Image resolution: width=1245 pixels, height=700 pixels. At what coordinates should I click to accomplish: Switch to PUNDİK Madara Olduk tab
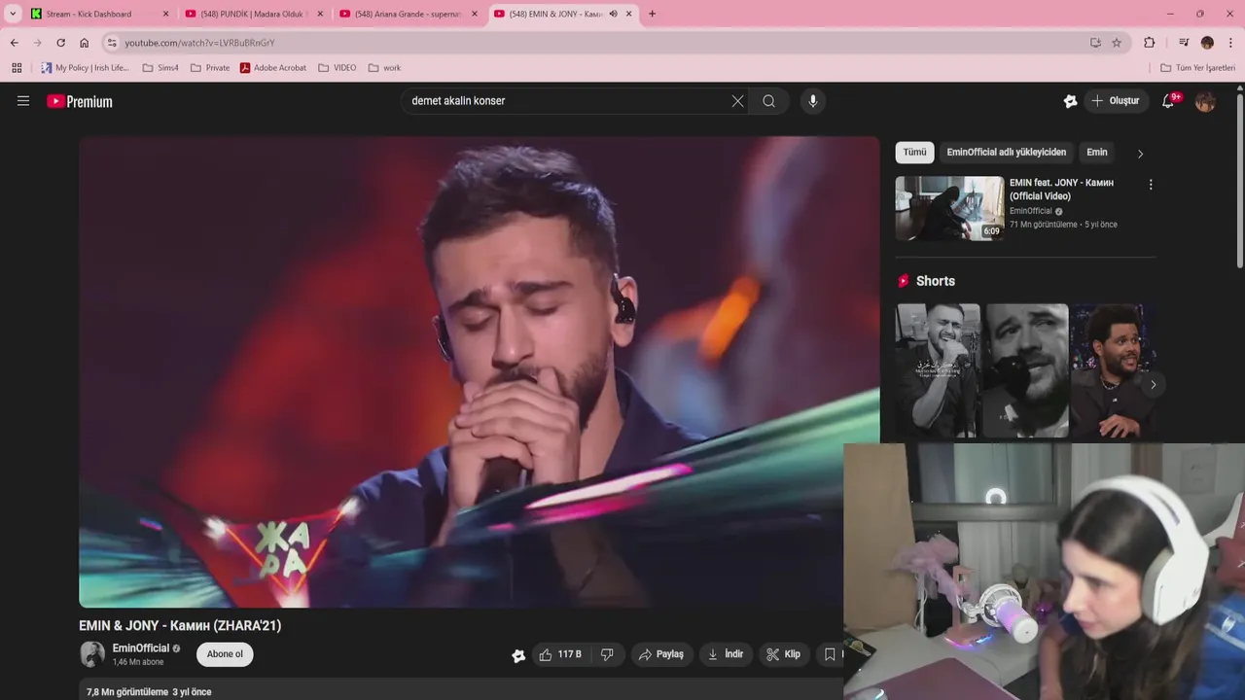[x=253, y=14]
